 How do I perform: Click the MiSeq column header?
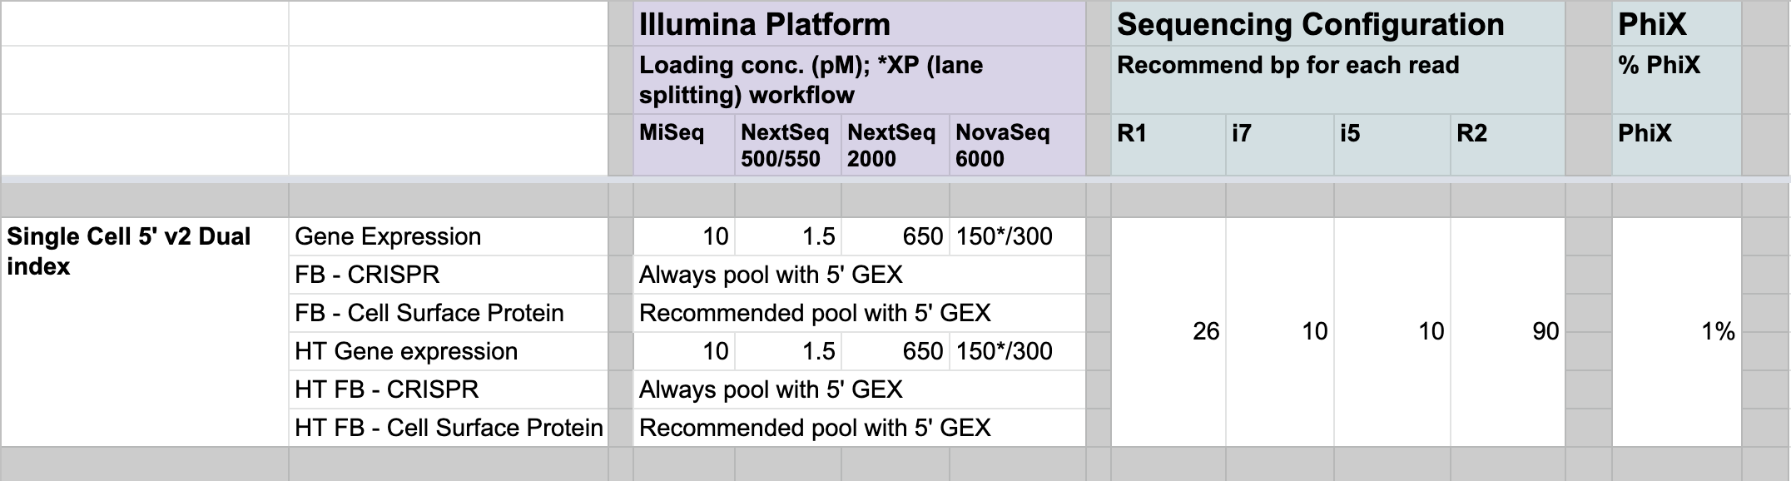click(x=684, y=145)
